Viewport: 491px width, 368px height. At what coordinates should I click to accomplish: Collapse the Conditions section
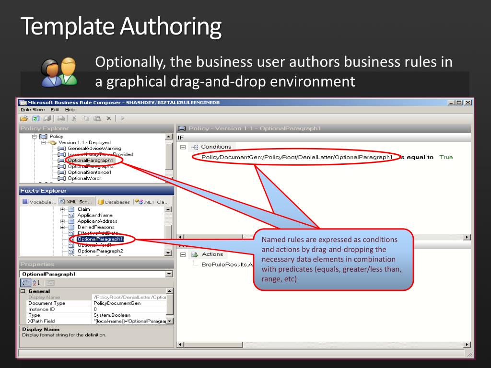tap(183, 147)
